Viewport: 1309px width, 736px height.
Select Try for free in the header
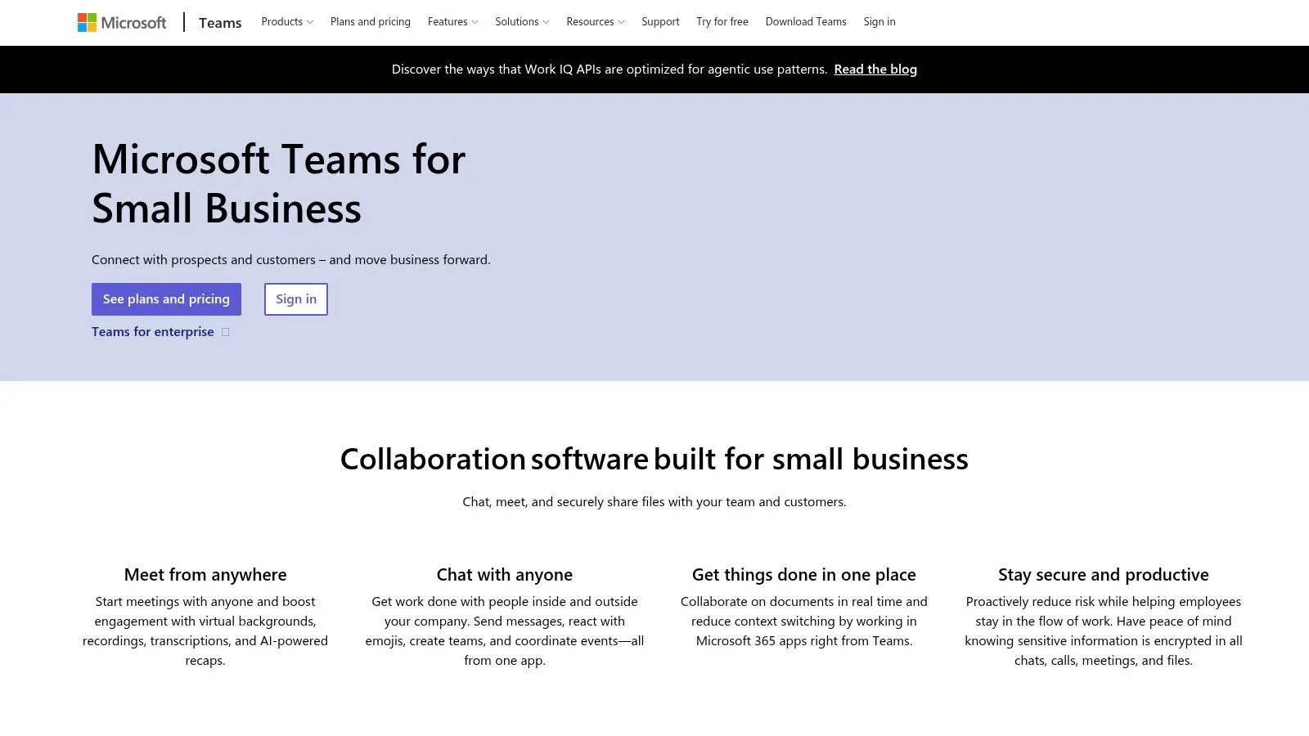[x=722, y=22]
